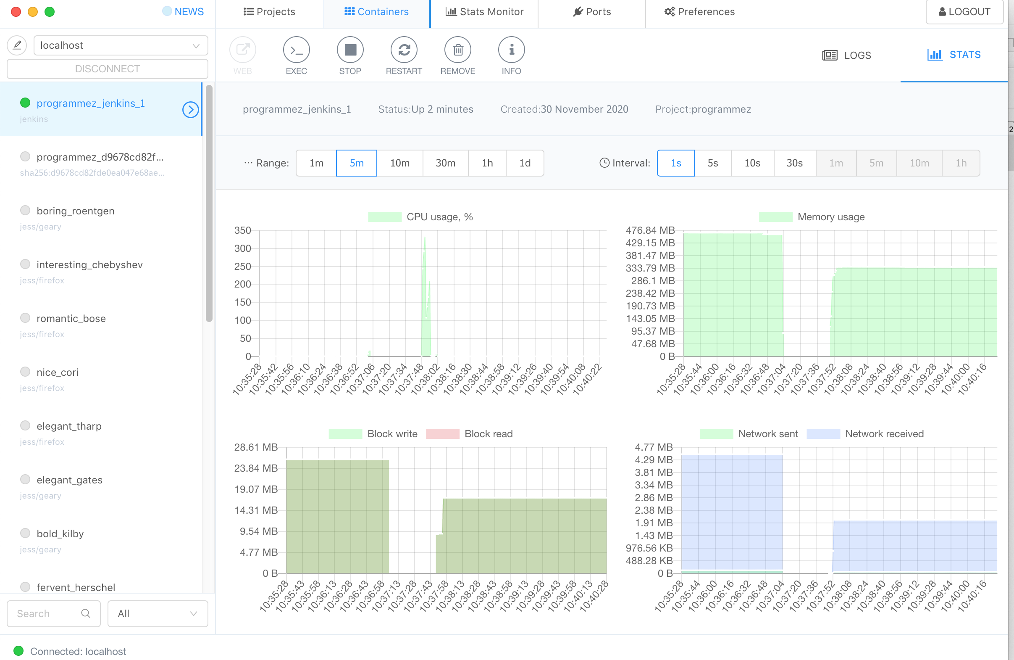Click the search magnifier icon
The width and height of the screenshot is (1014, 660).
(x=86, y=613)
